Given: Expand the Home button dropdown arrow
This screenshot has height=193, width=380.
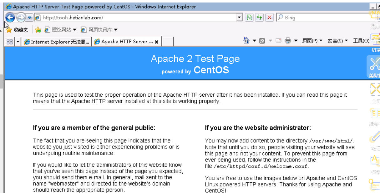Looking at the screenshot, I should pyautogui.click(x=254, y=41).
